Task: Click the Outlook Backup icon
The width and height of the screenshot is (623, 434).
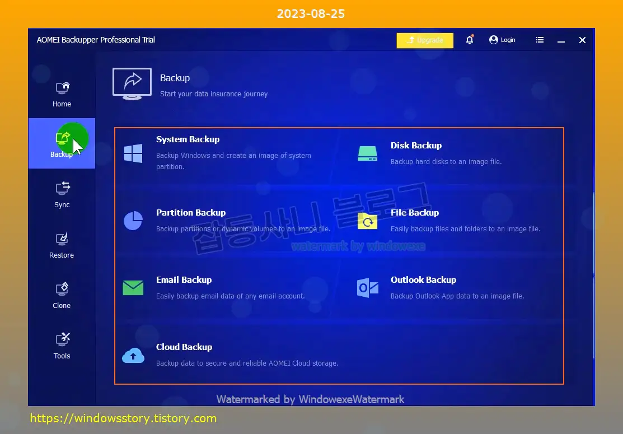Action: tap(368, 288)
